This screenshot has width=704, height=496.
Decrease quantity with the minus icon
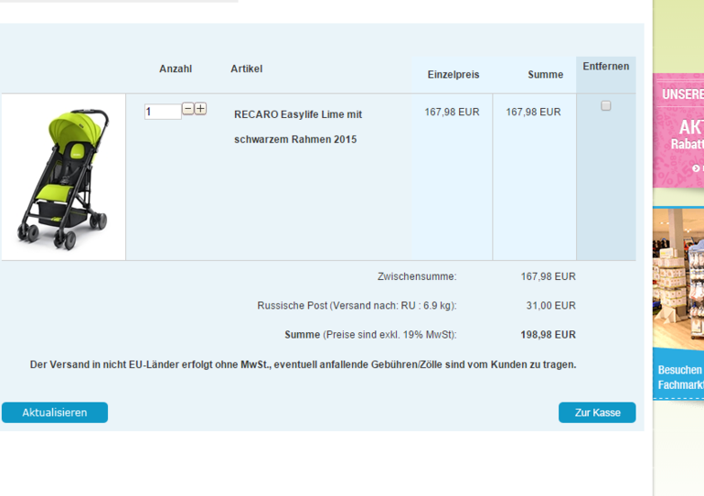[x=187, y=109]
